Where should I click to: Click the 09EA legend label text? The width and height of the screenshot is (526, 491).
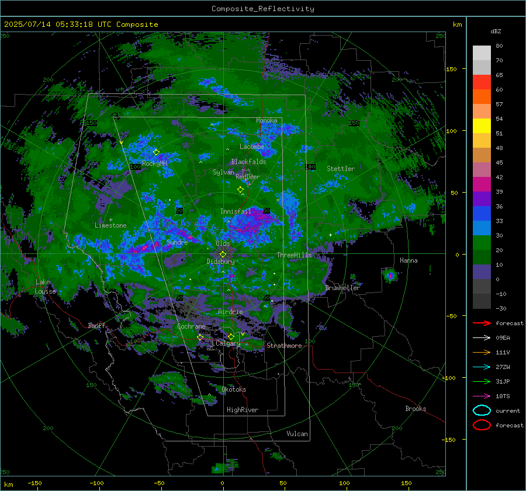point(503,338)
